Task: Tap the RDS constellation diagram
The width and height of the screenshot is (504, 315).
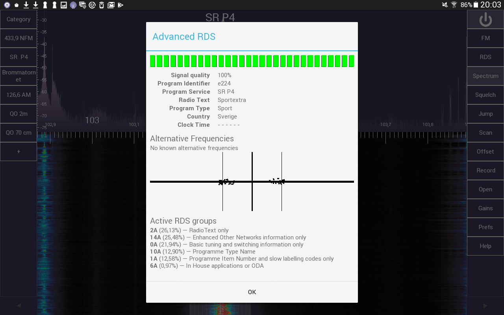Action: pyautogui.click(x=252, y=182)
